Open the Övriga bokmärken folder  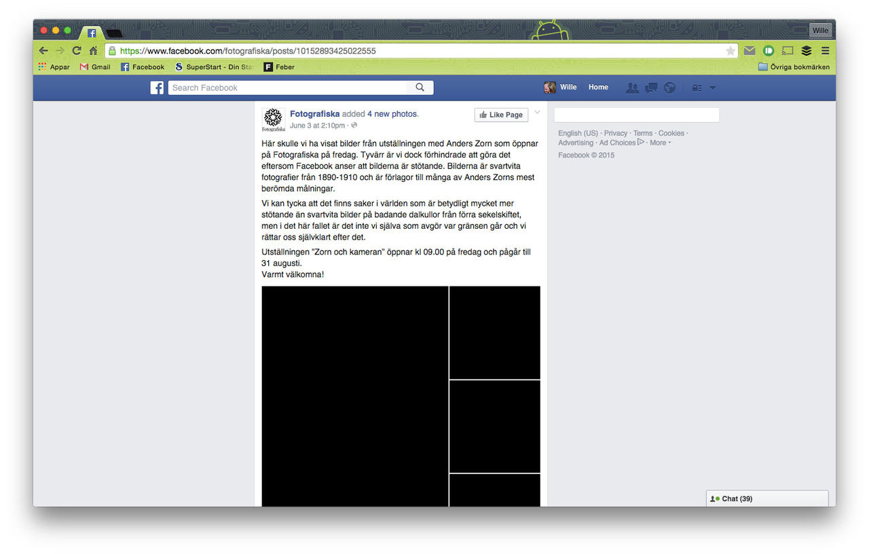(x=794, y=67)
